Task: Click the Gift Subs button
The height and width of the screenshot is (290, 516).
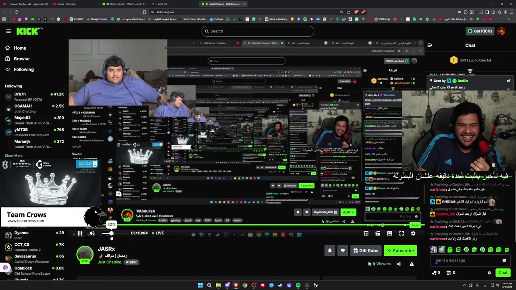Action: (x=366, y=251)
